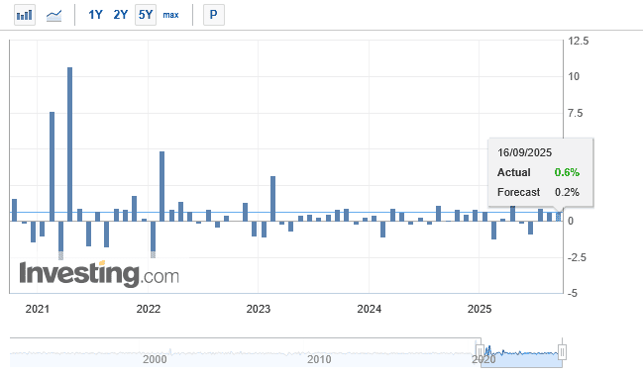Image resolution: width=643 pixels, height=376 pixels.
Task: Click the P button in the chart toolbar
Action: tap(214, 15)
